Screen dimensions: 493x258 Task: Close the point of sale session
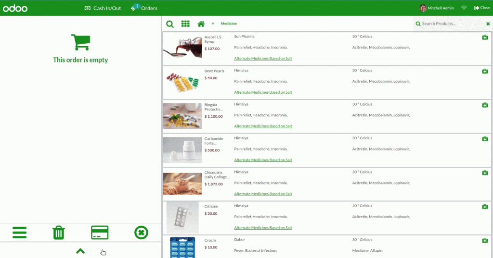481,8
